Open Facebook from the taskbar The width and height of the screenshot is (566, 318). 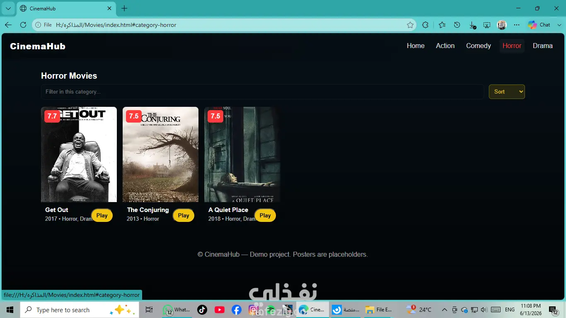237,310
